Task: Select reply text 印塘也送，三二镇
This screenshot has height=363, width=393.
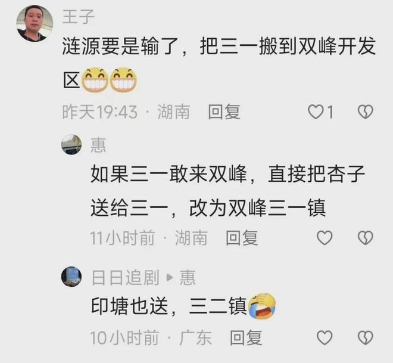Action: (169, 306)
